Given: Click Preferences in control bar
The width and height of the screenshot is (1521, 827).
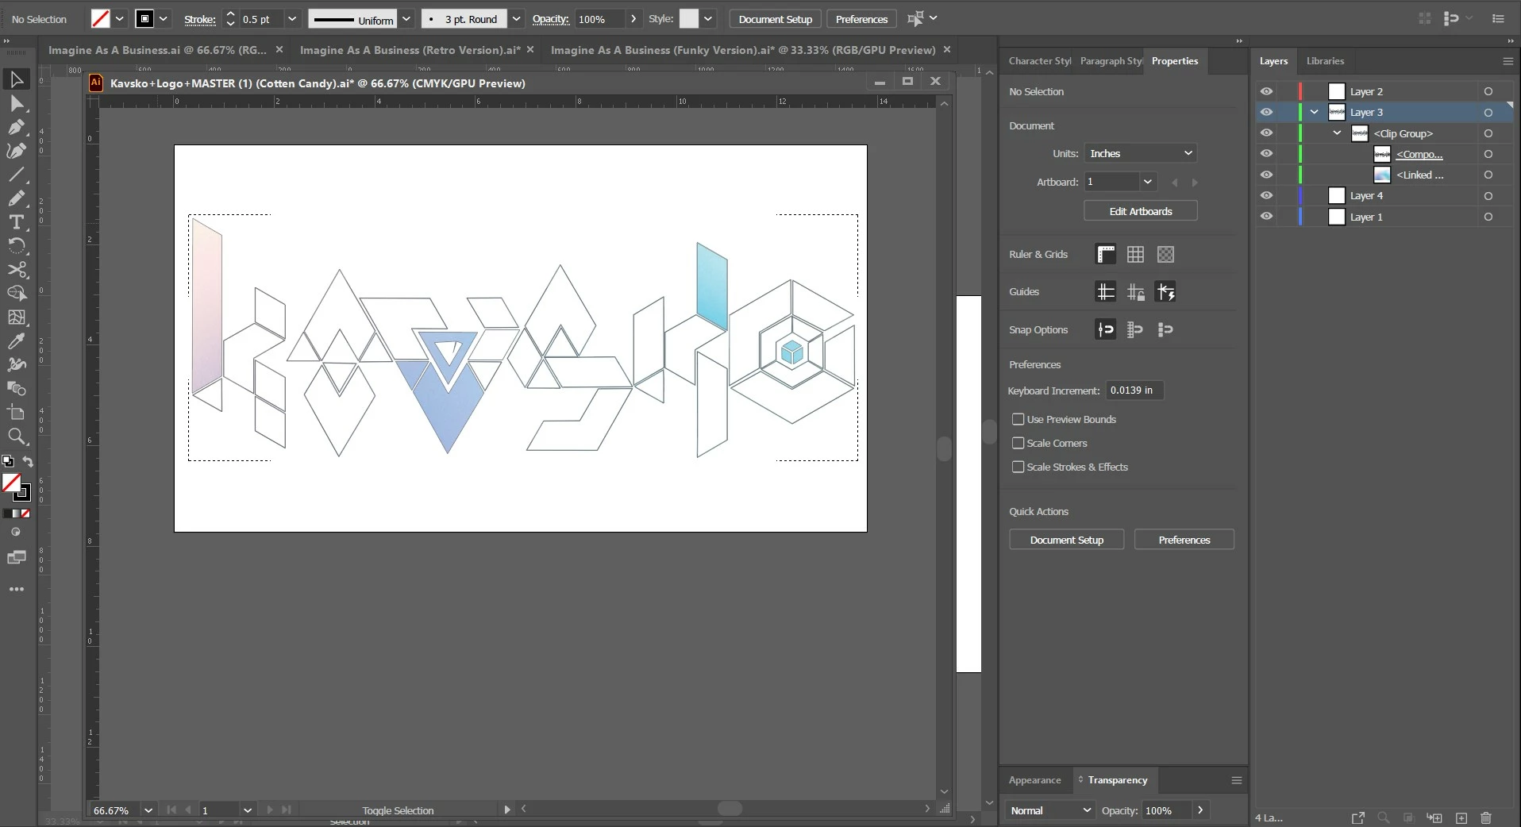Looking at the screenshot, I should [861, 19].
